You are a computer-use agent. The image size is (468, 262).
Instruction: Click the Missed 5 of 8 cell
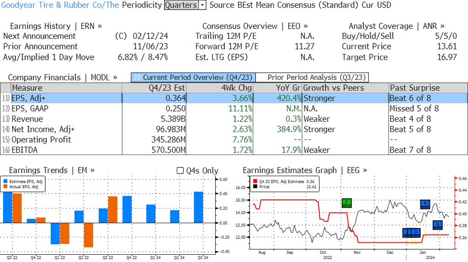point(414,109)
